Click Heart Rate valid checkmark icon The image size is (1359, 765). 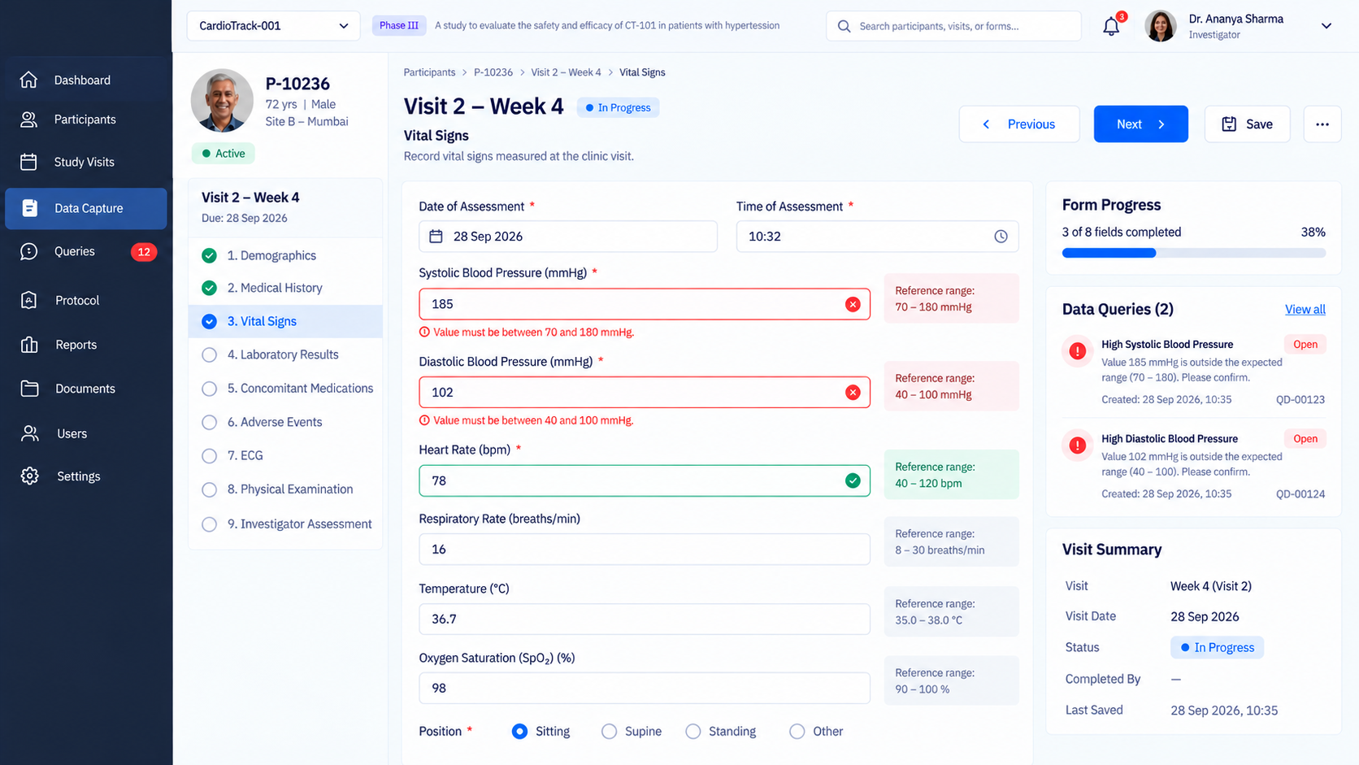point(853,480)
